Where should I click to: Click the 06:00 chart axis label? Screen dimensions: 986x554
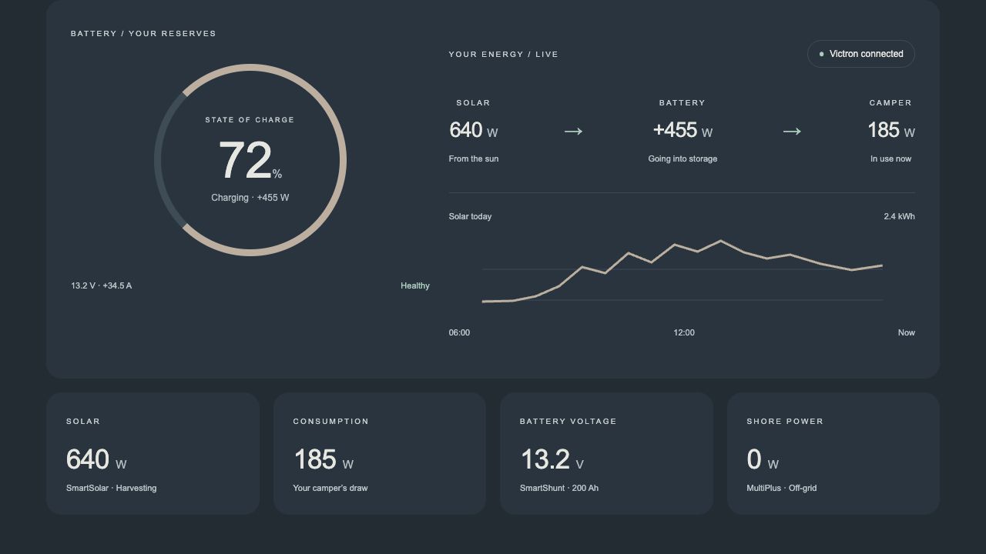(459, 332)
